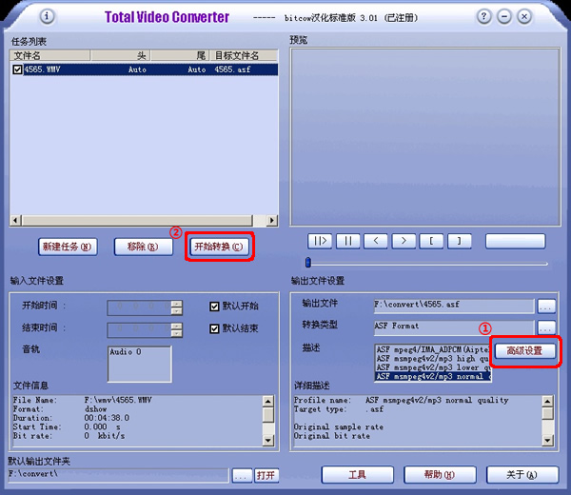Uncheck the 4565.WMV task checkbox
The width and height of the screenshot is (571, 495).
(x=16, y=69)
